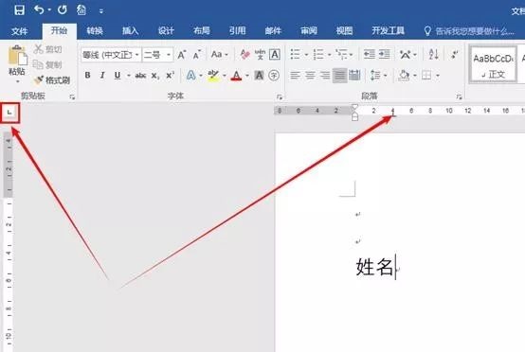Click the justify alignment icon
Image resolution: width=525 pixels, height=352 pixels.
pyautogui.click(x=339, y=75)
